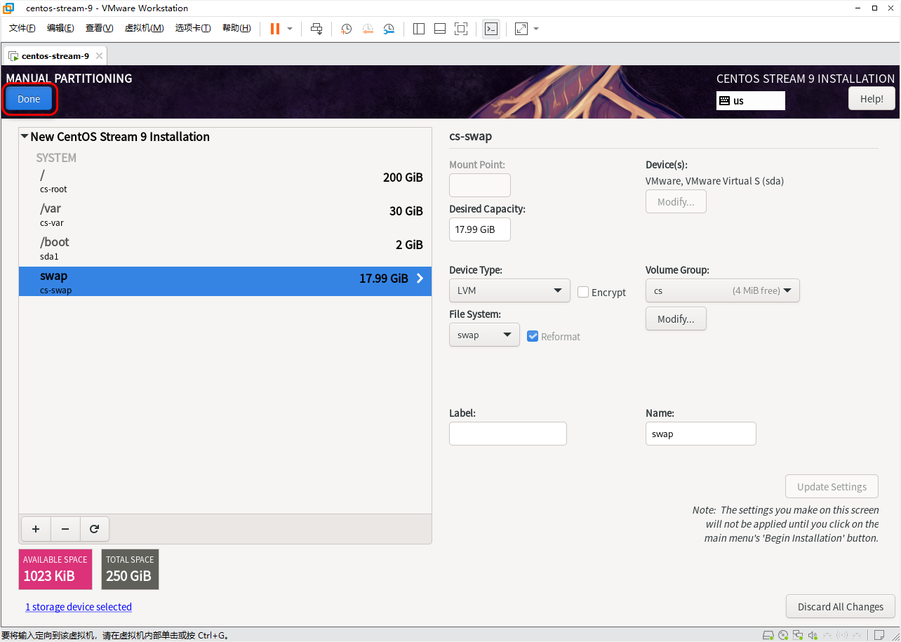Toggle the library sidebar panel icon

tap(419, 29)
